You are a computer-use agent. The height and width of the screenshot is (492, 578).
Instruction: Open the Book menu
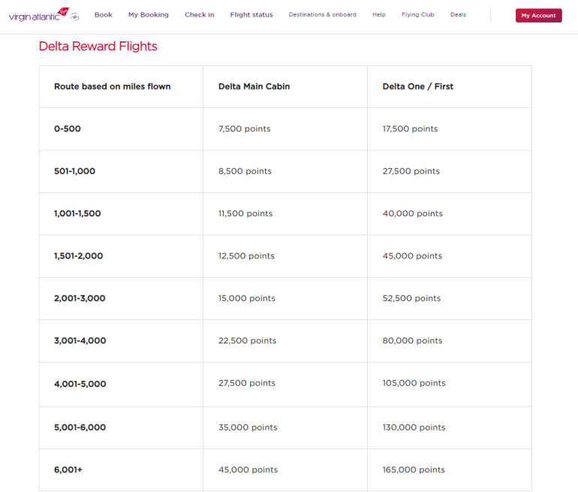(103, 15)
